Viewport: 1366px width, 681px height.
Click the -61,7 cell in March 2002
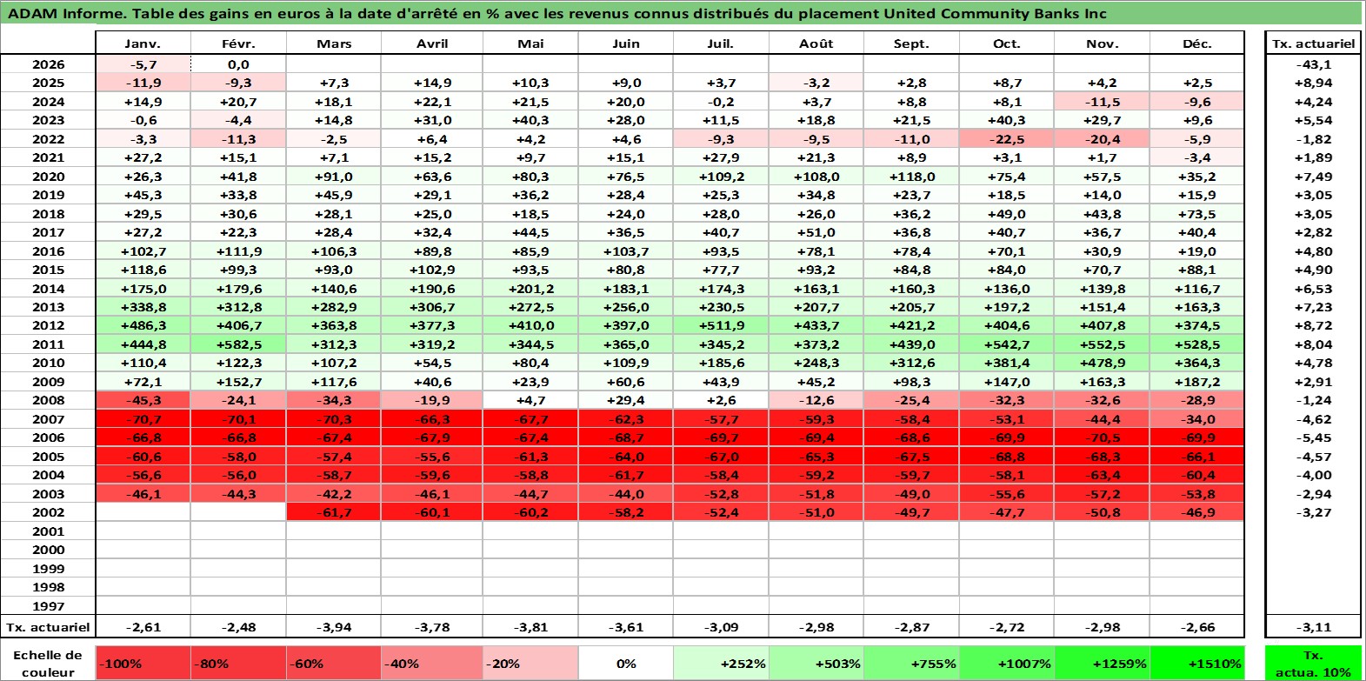pos(334,512)
